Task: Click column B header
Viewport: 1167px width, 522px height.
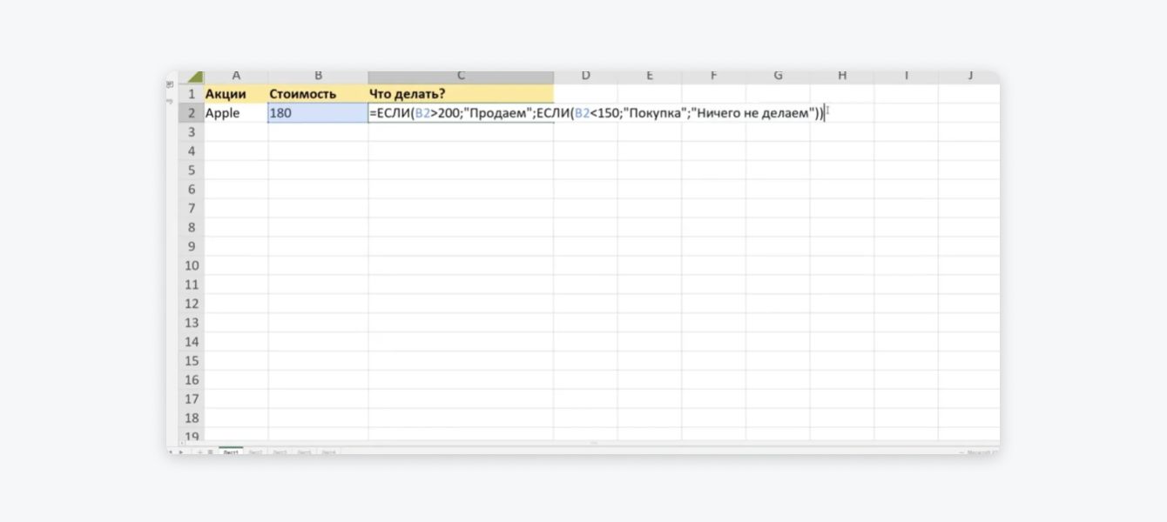Action: tap(318, 77)
